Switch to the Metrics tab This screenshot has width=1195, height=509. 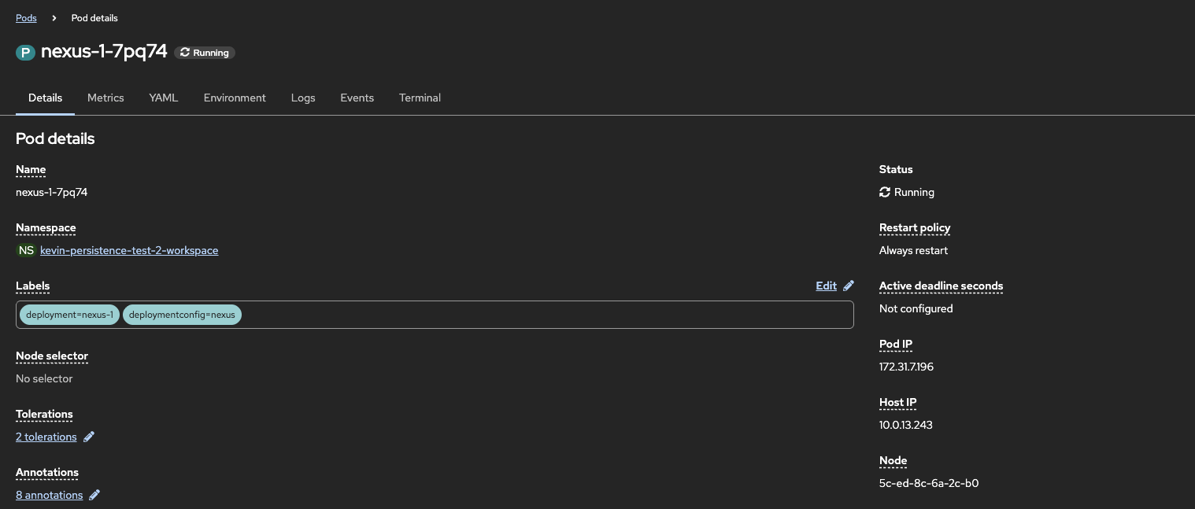(105, 98)
